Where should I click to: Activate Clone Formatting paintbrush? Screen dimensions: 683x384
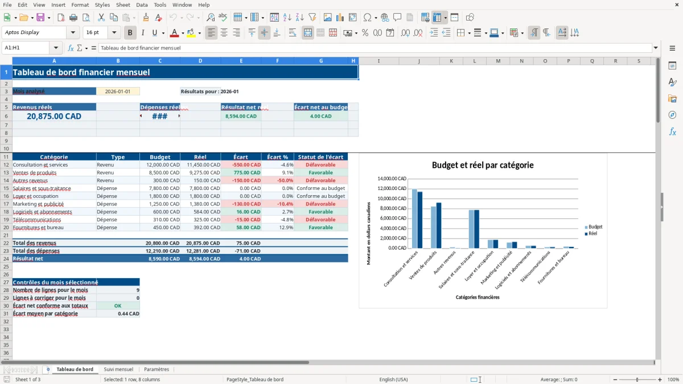point(146,18)
